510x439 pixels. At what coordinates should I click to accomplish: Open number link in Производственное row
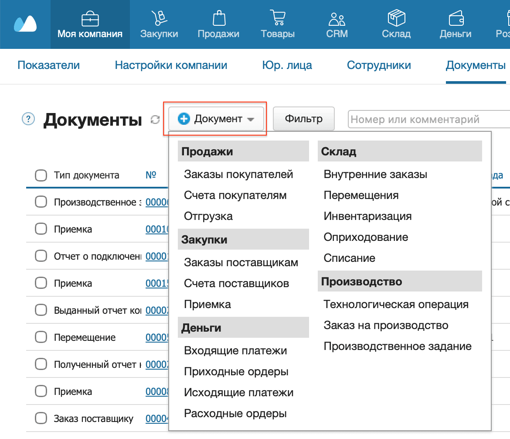(157, 202)
